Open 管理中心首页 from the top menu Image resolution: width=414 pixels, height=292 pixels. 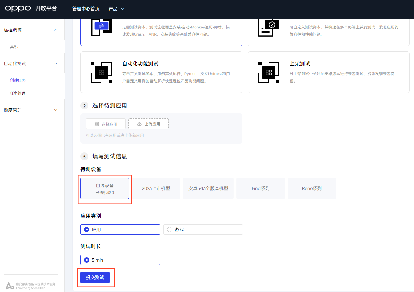click(86, 9)
